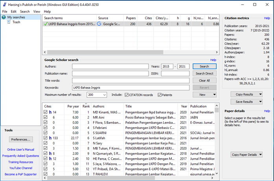Toggle the CITATION records checkbox
274x181 pixels.
pos(127,95)
